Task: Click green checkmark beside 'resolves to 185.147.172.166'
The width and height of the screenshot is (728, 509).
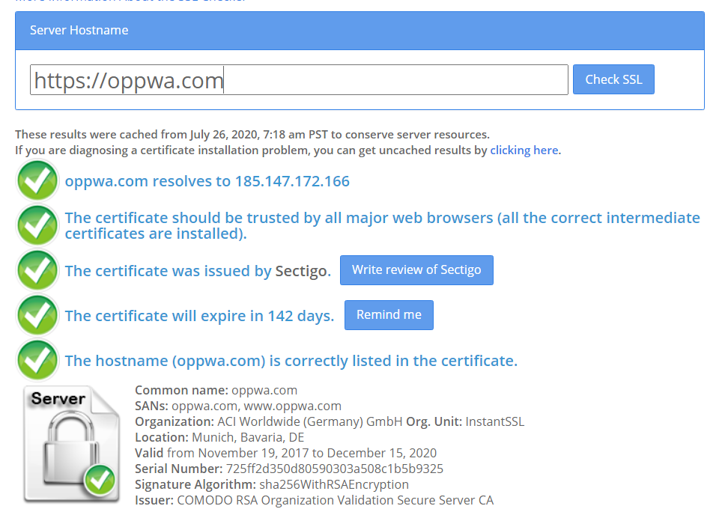Action: tap(37, 180)
